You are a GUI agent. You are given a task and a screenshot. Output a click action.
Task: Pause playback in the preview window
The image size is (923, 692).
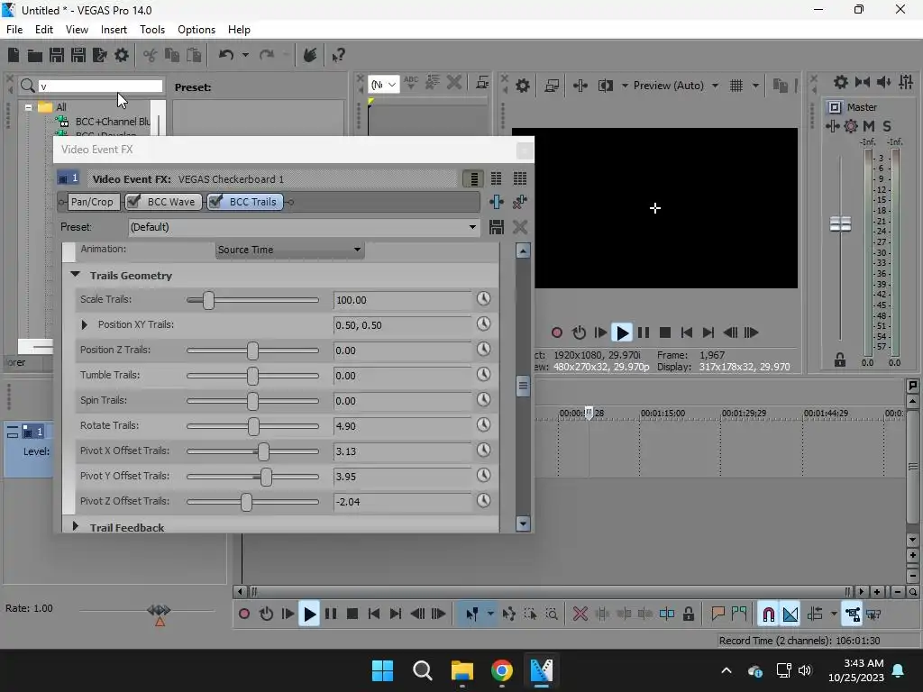tap(644, 333)
